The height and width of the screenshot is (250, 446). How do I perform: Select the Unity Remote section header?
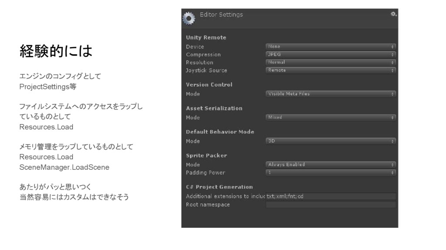tap(205, 37)
